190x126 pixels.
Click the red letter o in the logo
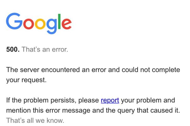pyautogui.click(x=29, y=24)
